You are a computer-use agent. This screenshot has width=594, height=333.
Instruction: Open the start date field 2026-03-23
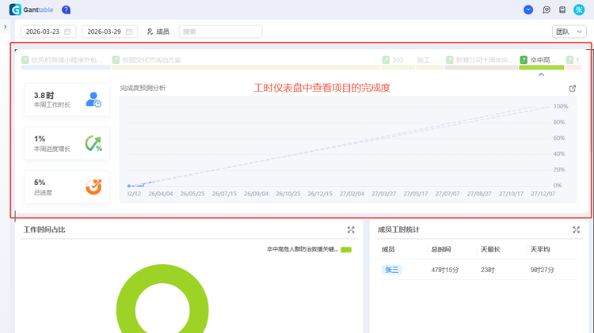[48, 32]
